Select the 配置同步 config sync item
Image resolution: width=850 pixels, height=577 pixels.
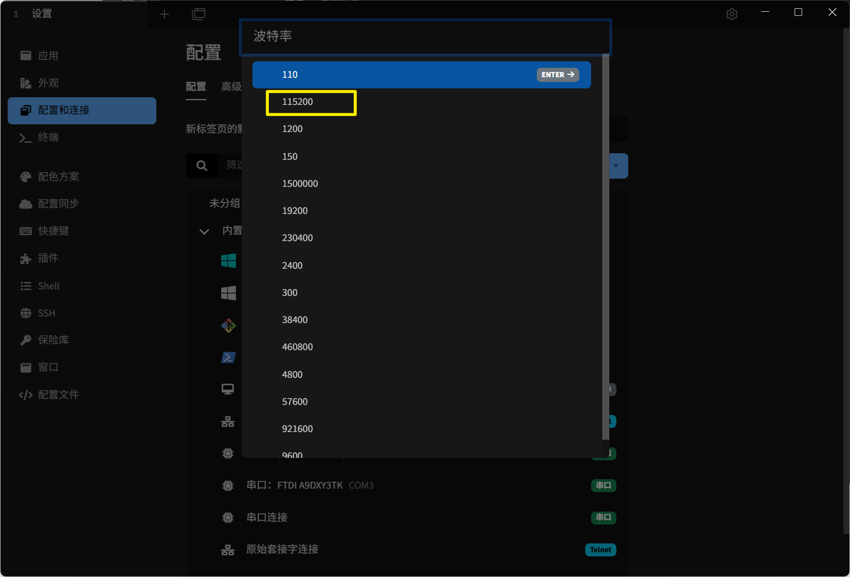point(58,204)
